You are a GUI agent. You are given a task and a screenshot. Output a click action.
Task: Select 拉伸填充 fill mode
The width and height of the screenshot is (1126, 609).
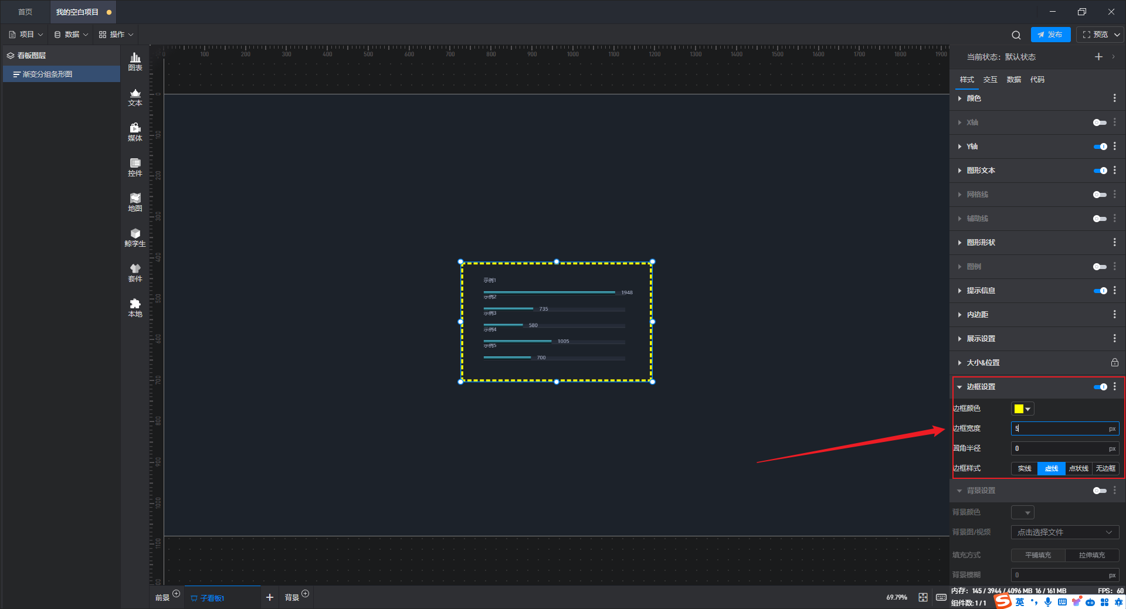(x=1092, y=555)
